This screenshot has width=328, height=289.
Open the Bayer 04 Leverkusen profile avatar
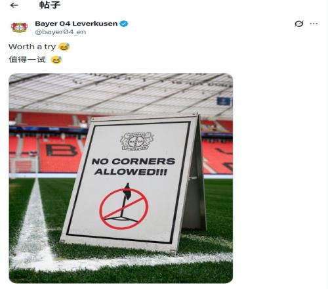[x=19, y=28]
